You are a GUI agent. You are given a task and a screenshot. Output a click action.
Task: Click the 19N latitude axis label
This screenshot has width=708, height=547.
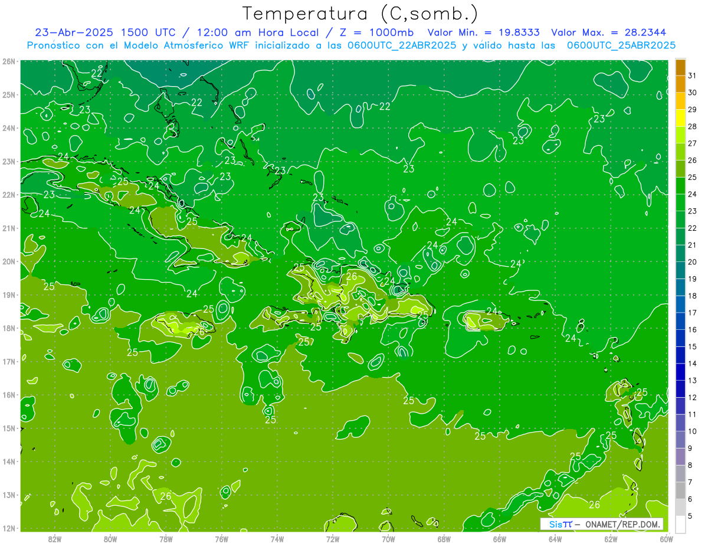pyautogui.click(x=9, y=295)
